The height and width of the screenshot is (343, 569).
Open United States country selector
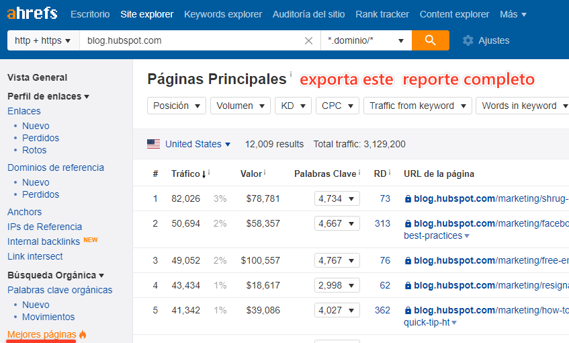tap(198, 144)
